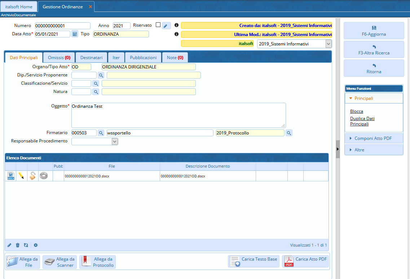Open the Pubblicazioni tab
410x279 pixels.
(x=143, y=58)
